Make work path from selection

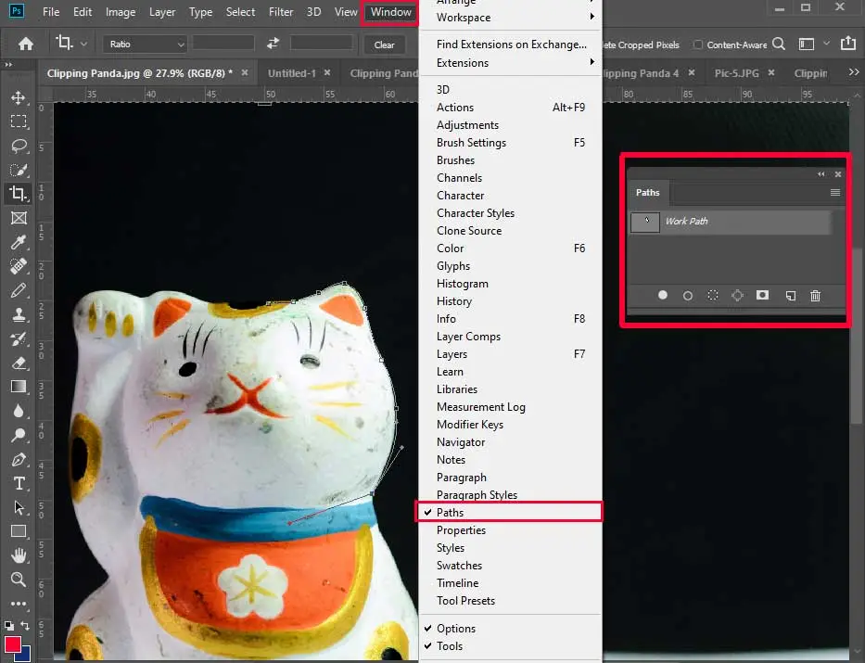coord(738,295)
